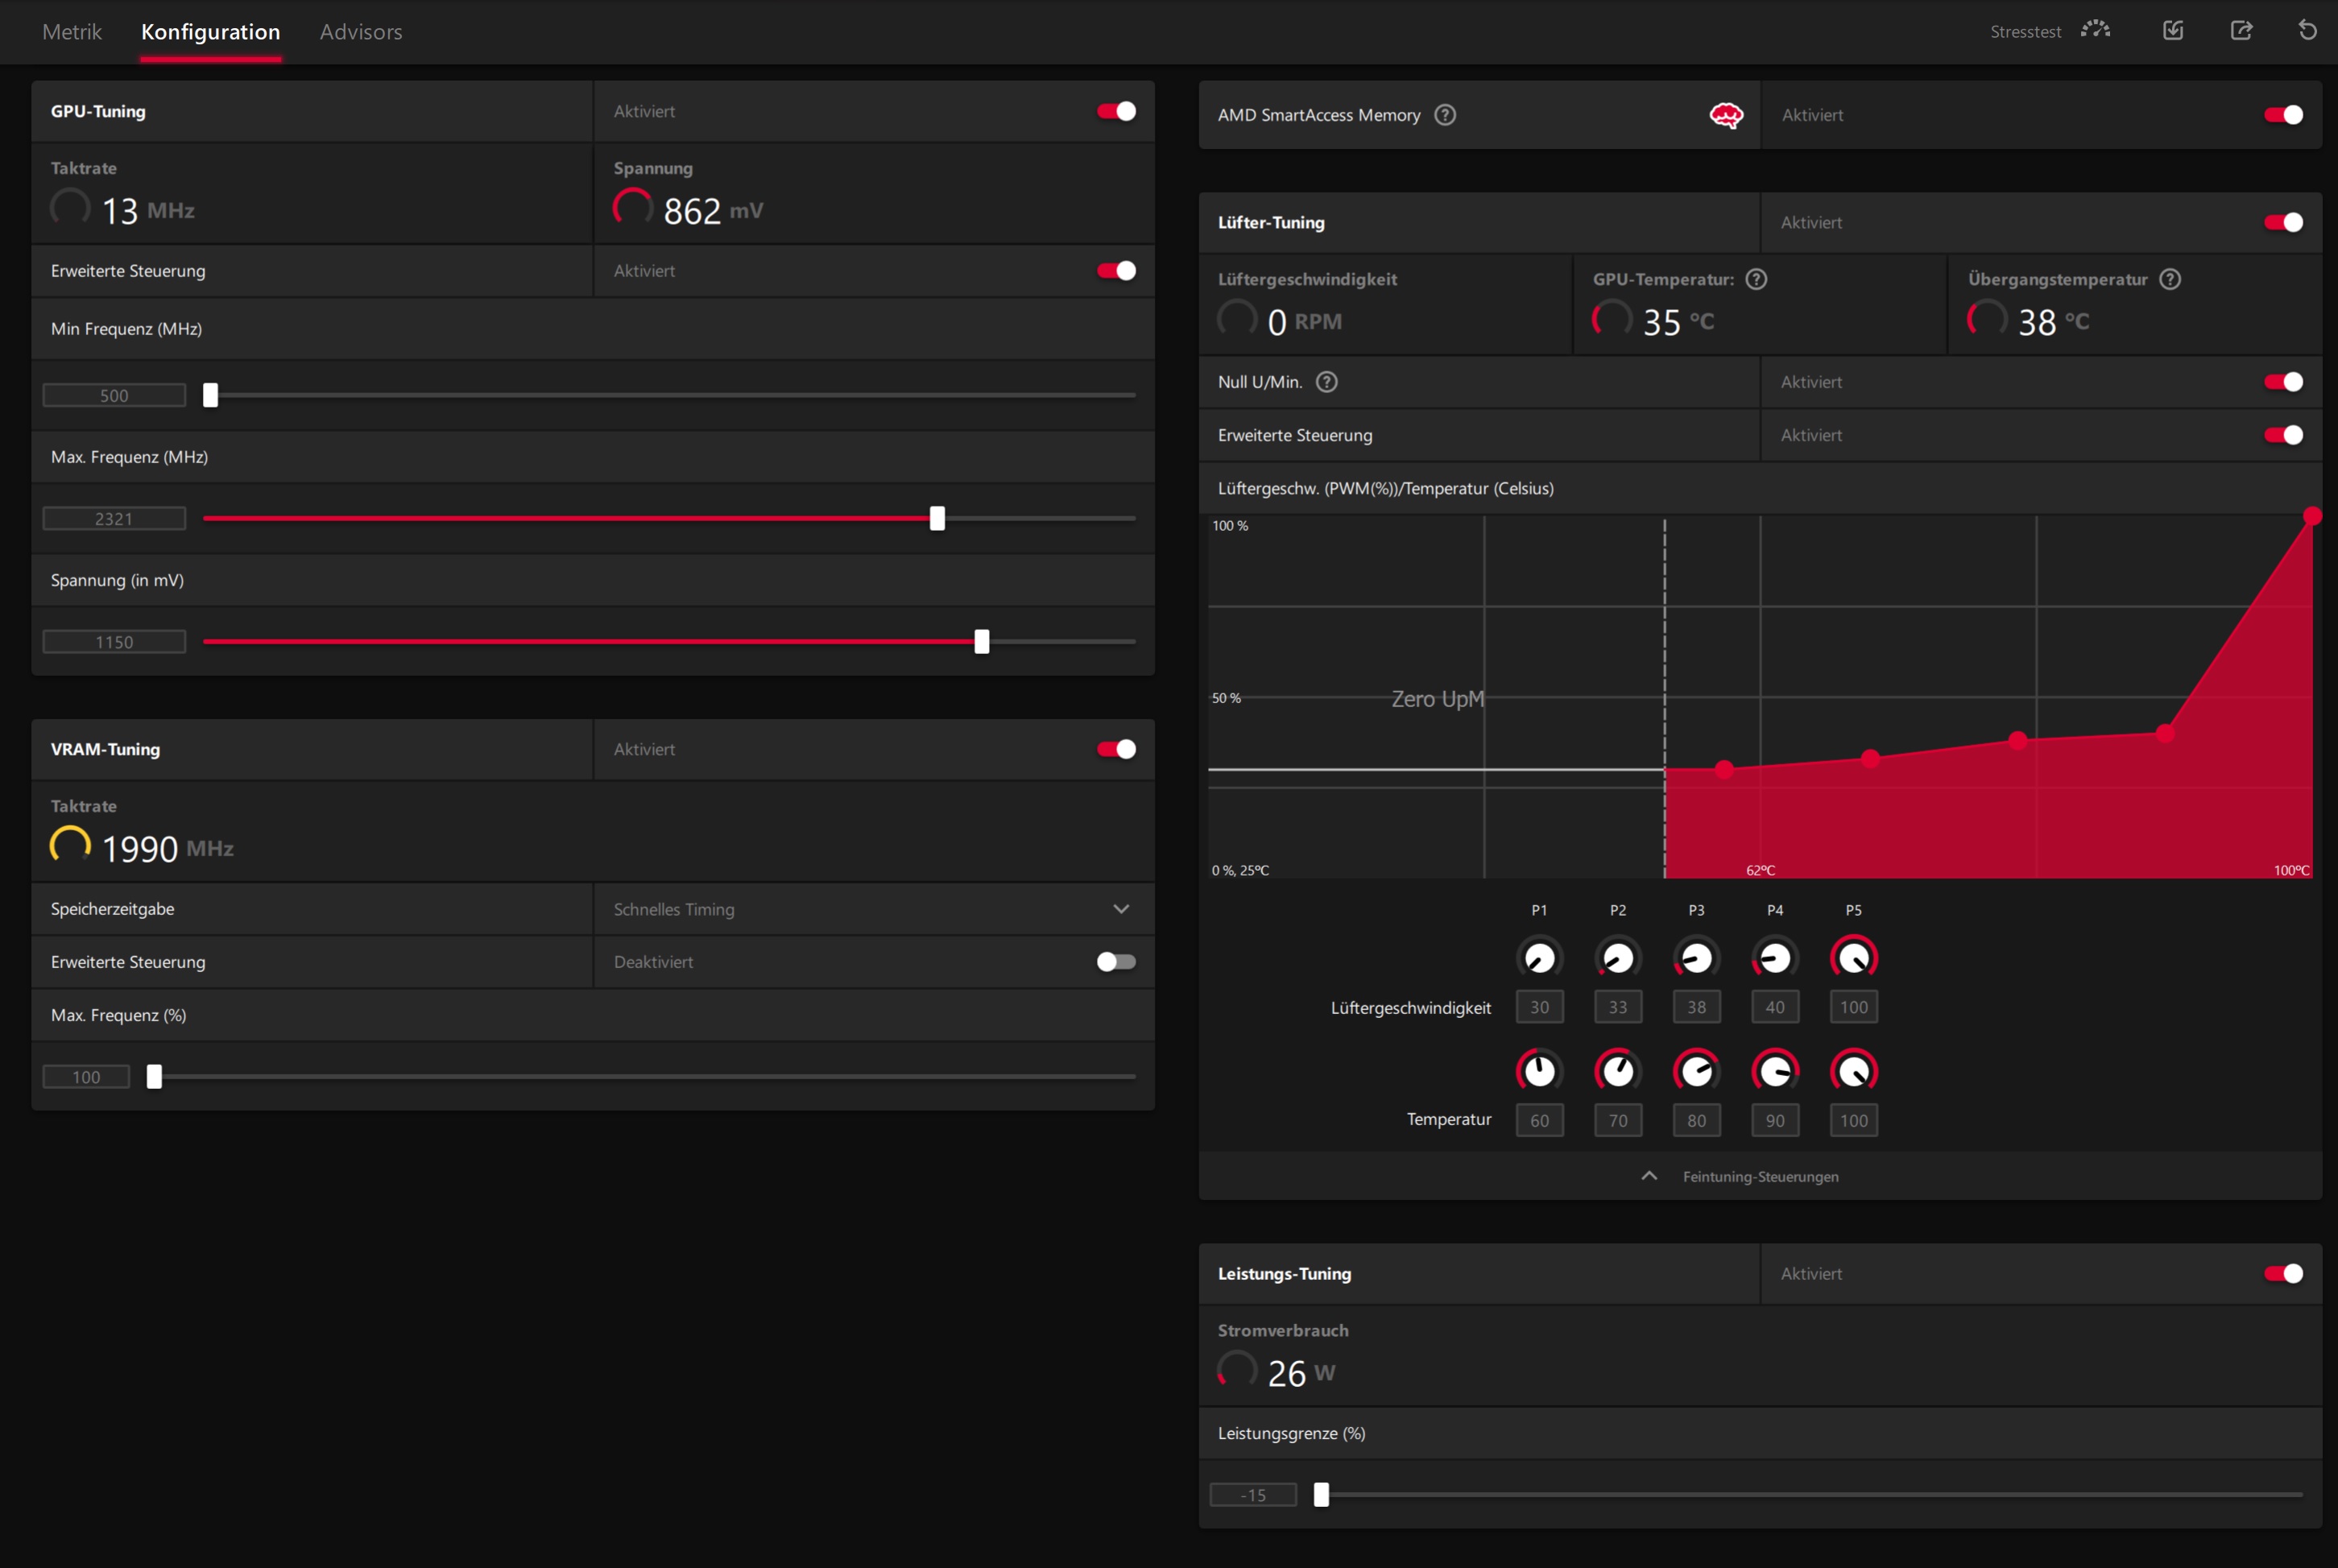This screenshot has height=1568, width=2338.
Task: Click Spannung 1150 input field
Action: [114, 641]
